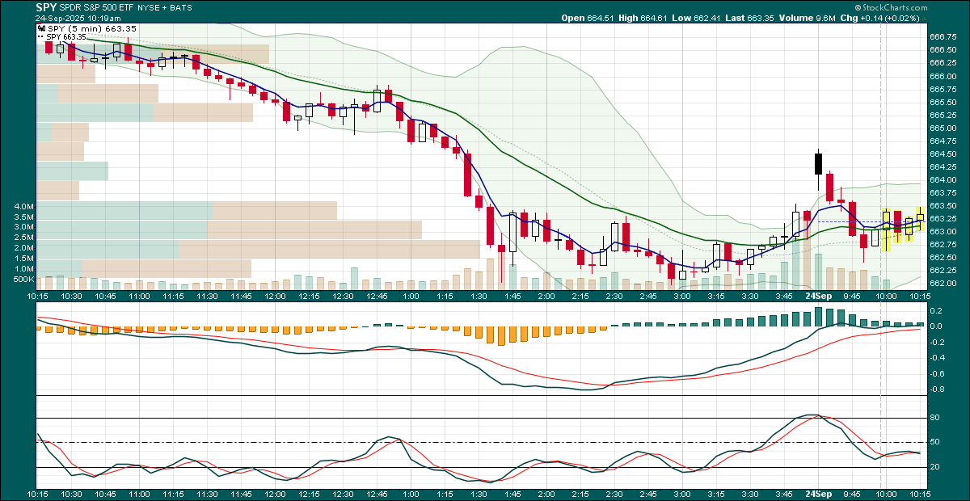Click the 24-Sep-2025 10:19am timestamp
The width and height of the screenshot is (970, 501).
pos(78,18)
